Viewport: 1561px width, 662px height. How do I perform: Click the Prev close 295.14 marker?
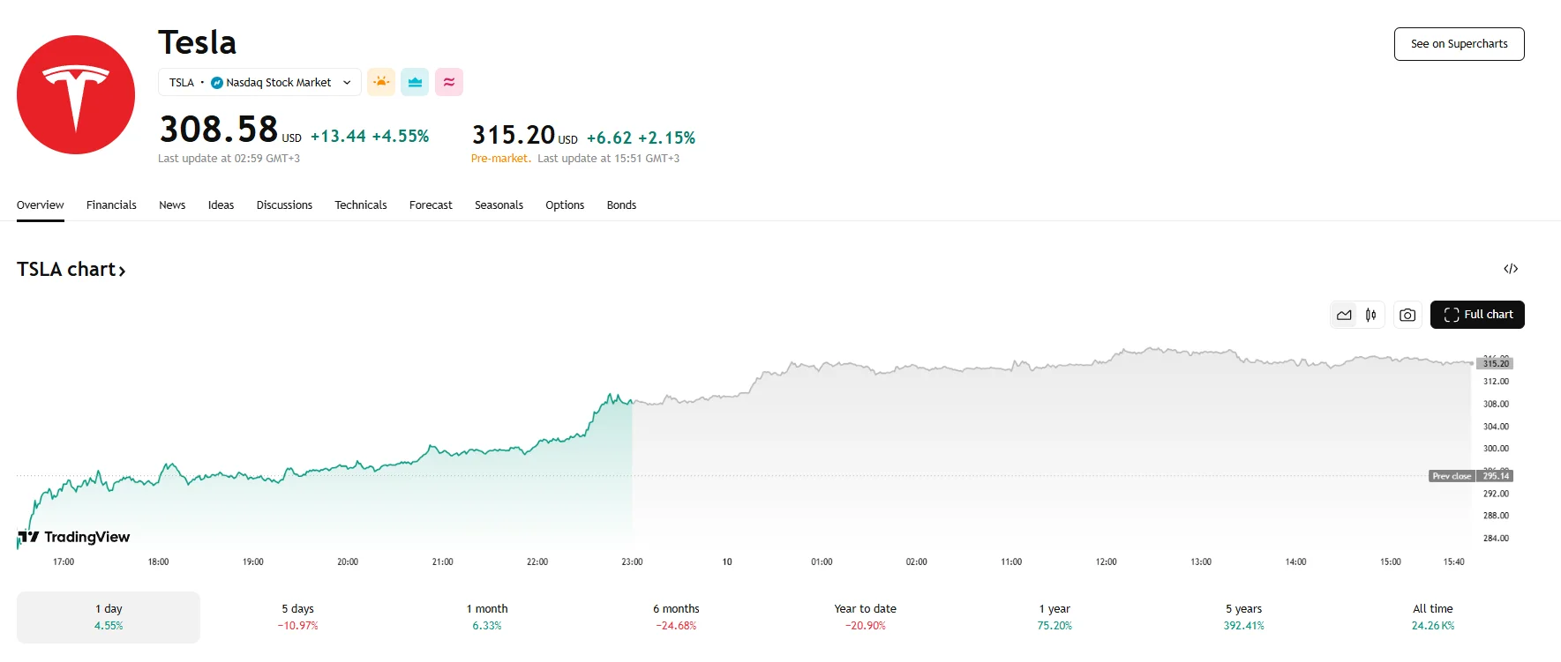[x=1470, y=476]
